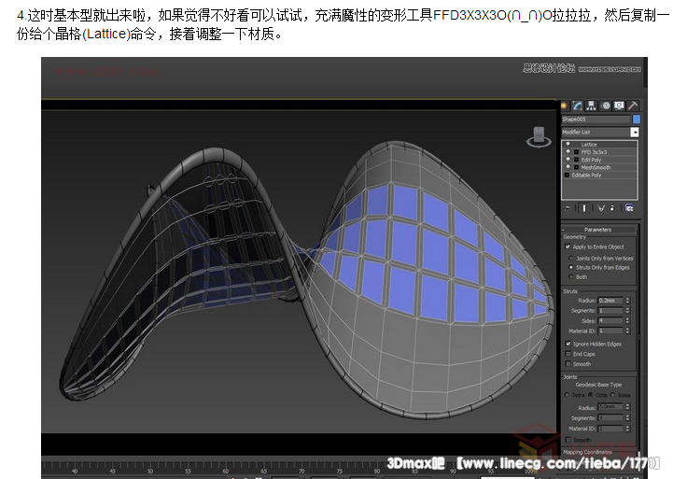687x479 pixels.
Task: Click Configure Modifier Sets icon
Action: pyautogui.click(x=630, y=207)
